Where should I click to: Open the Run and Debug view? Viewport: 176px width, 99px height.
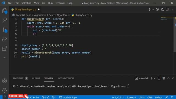click(4, 39)
